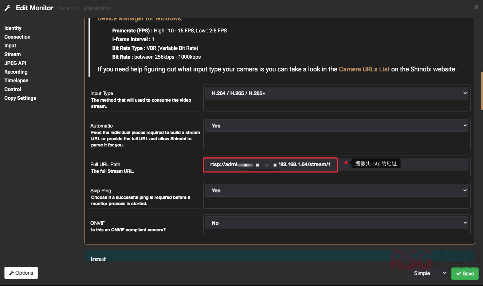483x286 pixels.
Task: Open the Automatic Yes dropdown
Action: point(337,126)
